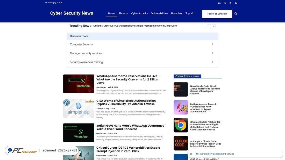Open simplehelp article thumbnail
285x160 pixels.
(x=79, y=109)
